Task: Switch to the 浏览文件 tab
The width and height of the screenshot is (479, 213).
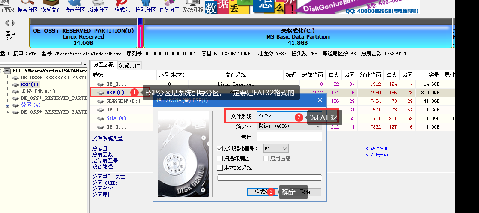Action: point(130,65)
